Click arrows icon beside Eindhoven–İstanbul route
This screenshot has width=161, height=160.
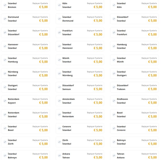114,101
